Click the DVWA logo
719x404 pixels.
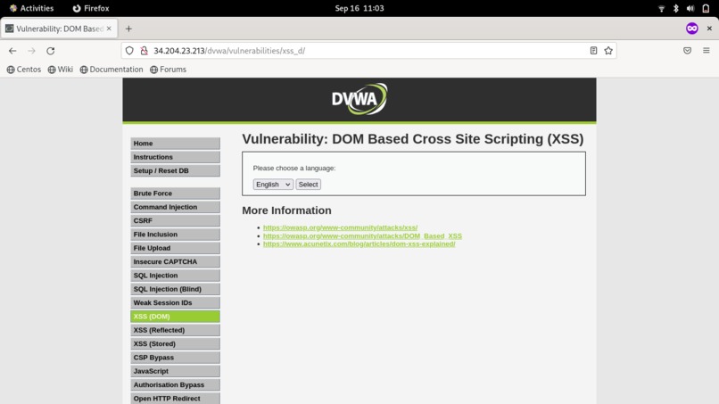(x=359, y=99)
